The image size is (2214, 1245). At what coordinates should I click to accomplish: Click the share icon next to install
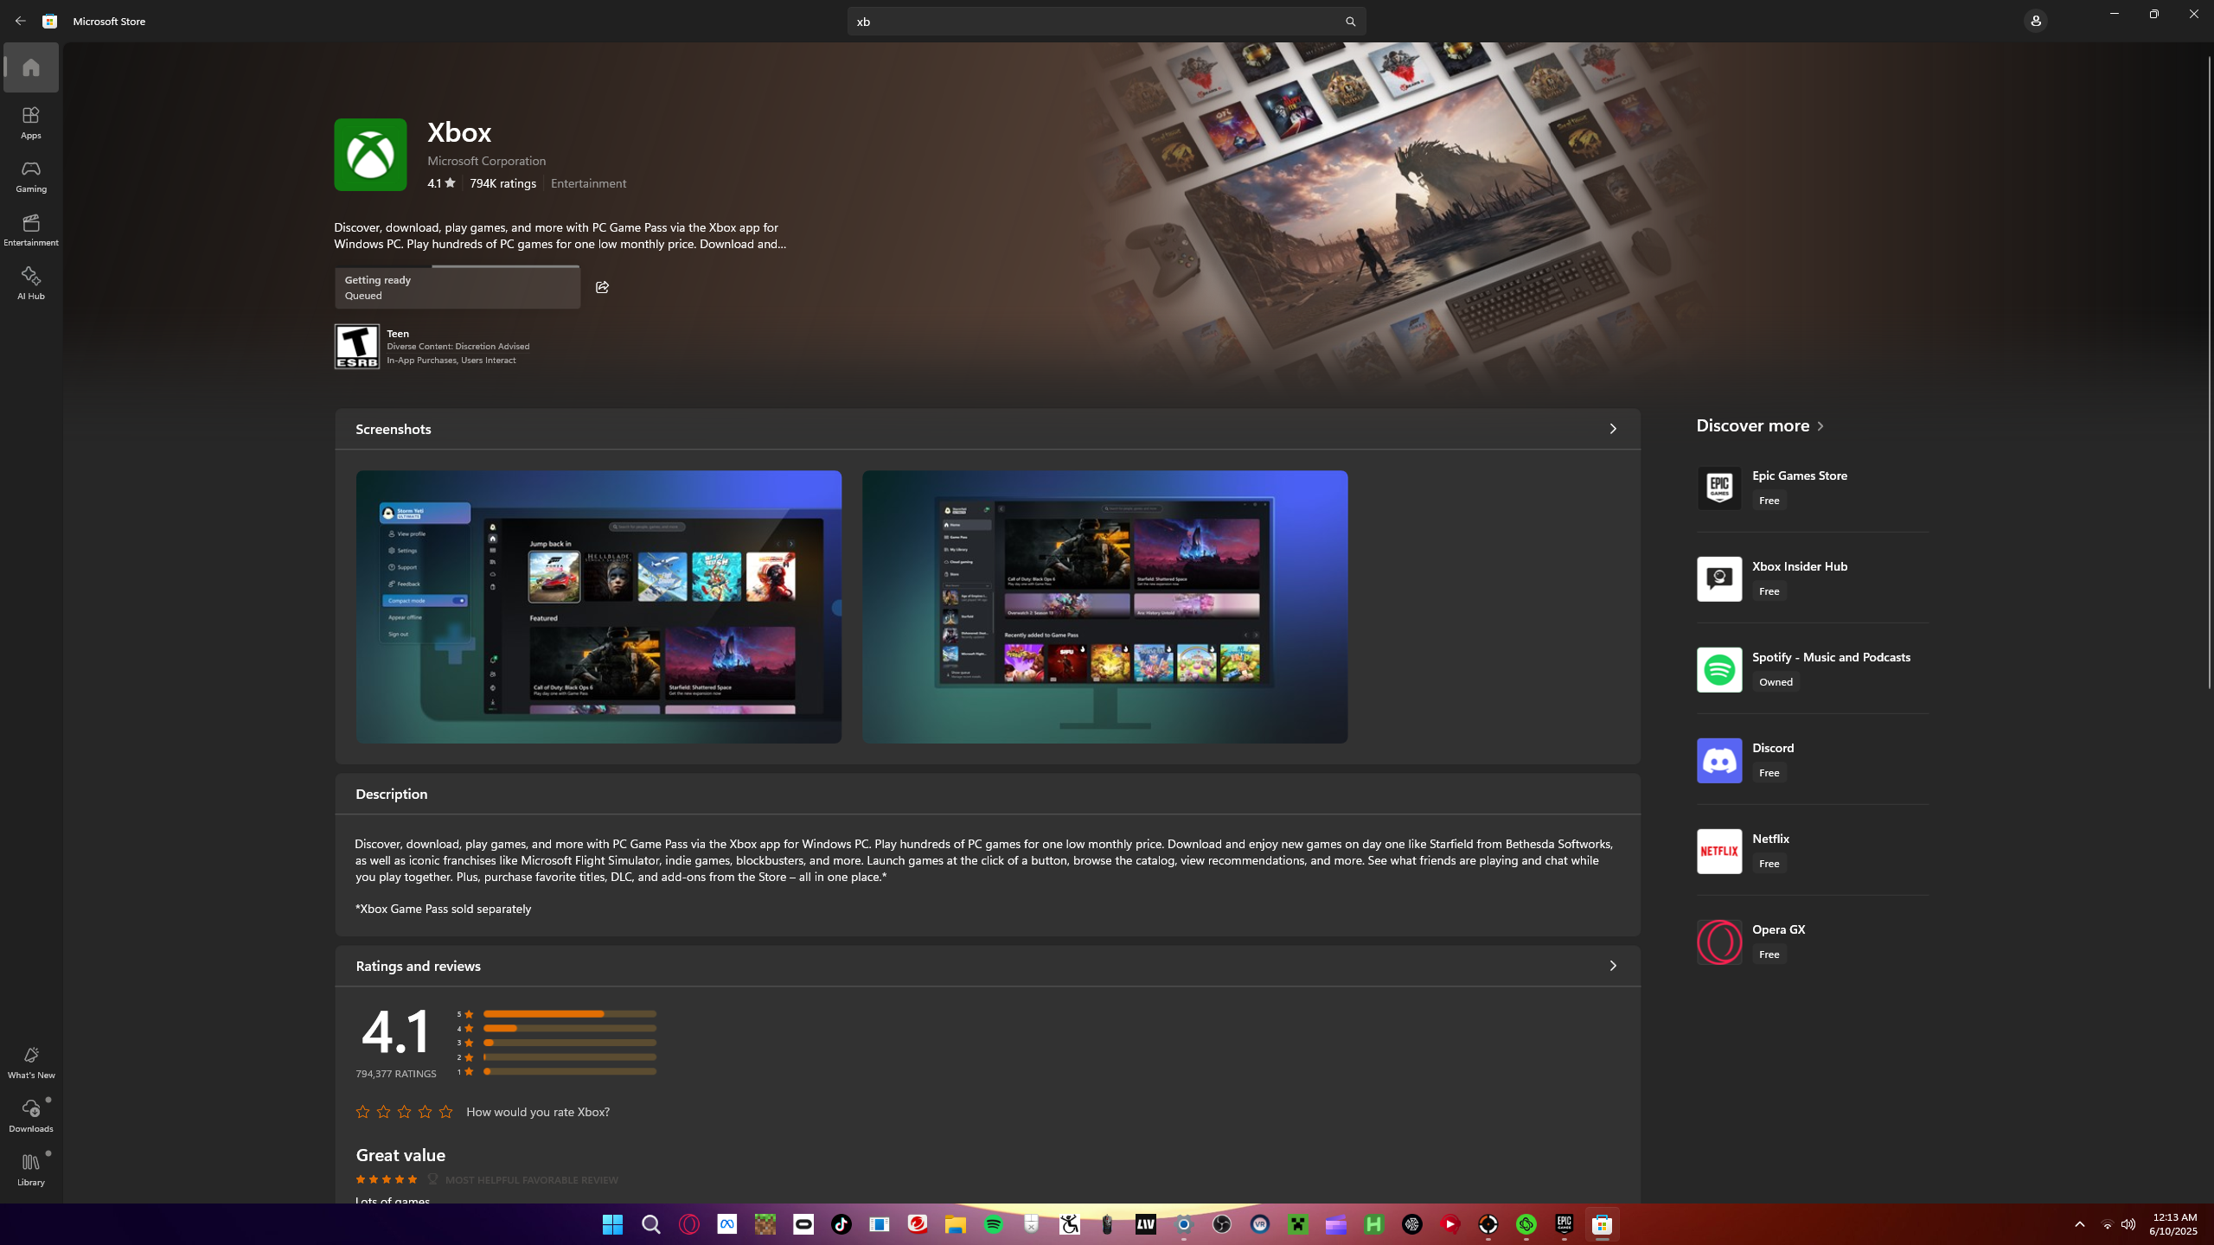[x=602, y=287]
